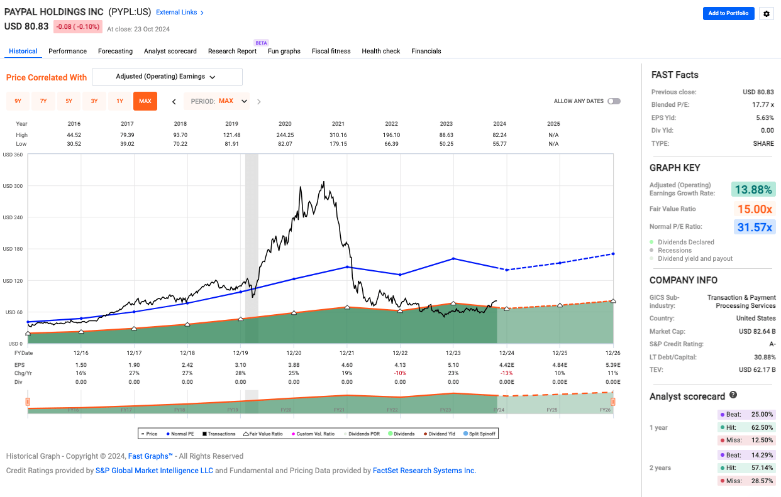The image size is (781, 497).
Task: Select the 1Y time range button
Action: (119, 101)
